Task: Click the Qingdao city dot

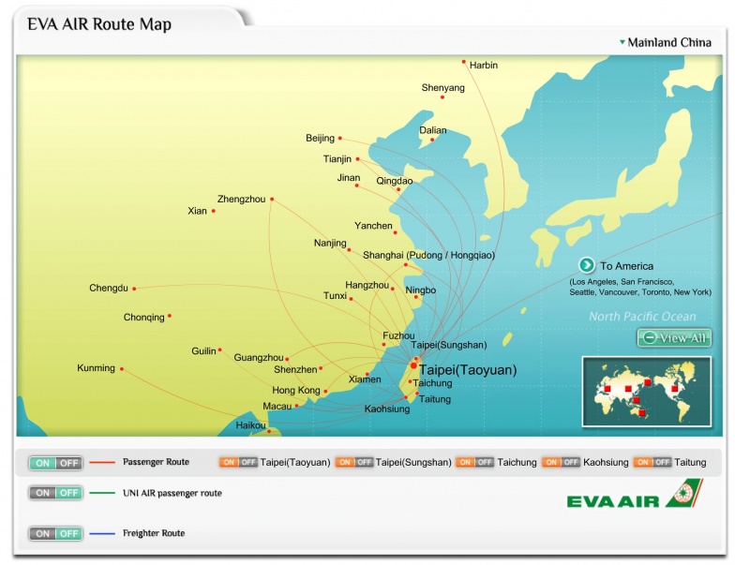Action: tap(398, 189)
